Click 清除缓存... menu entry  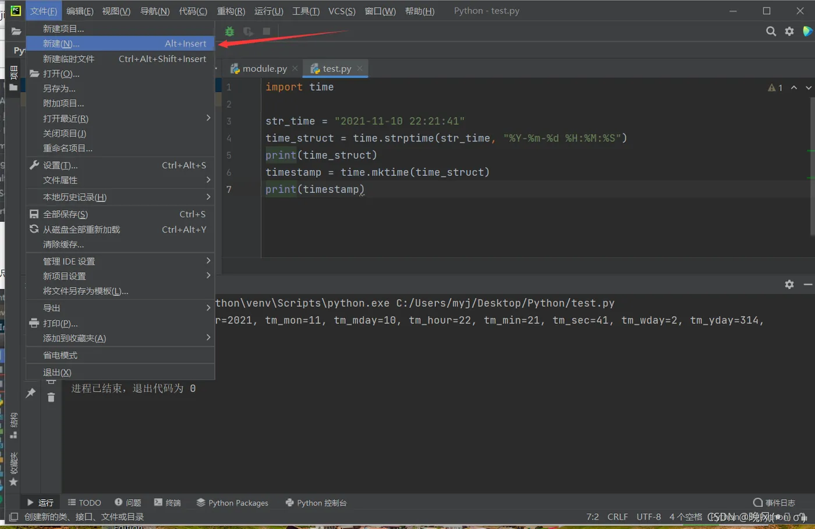121,244
